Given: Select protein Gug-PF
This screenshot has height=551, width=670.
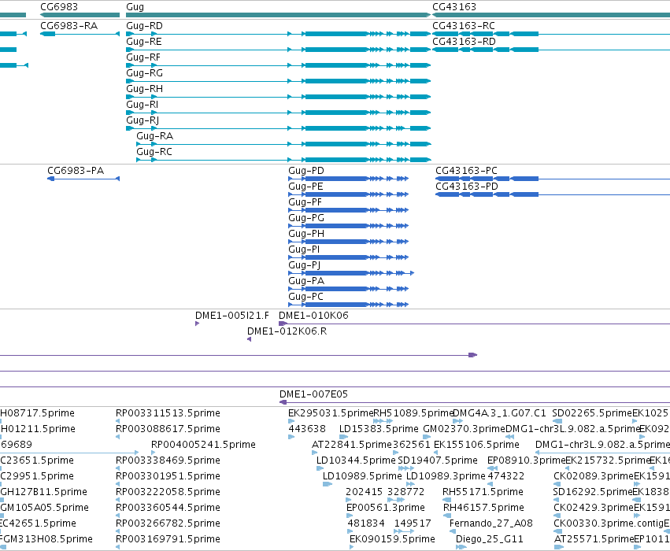Looking at the screenshot, I should [x=305, y=202].
